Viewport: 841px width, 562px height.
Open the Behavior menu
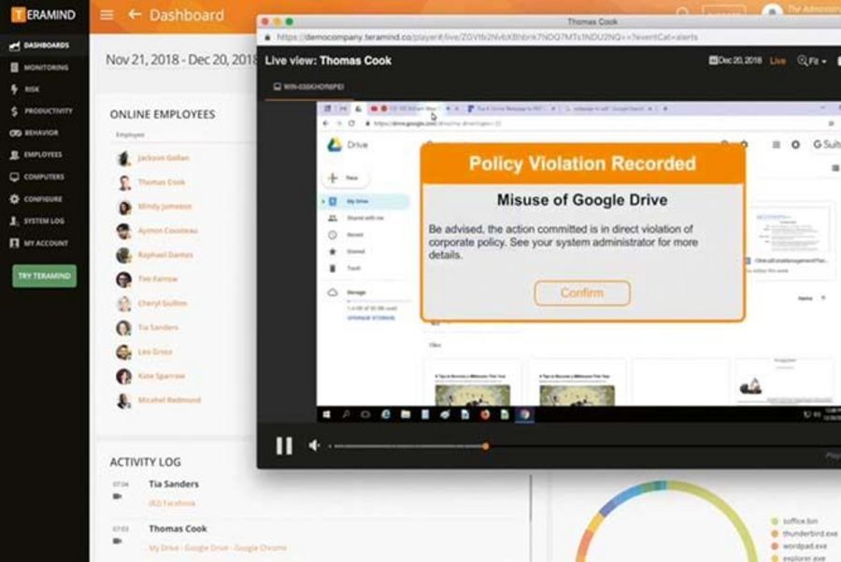[35, 133]
